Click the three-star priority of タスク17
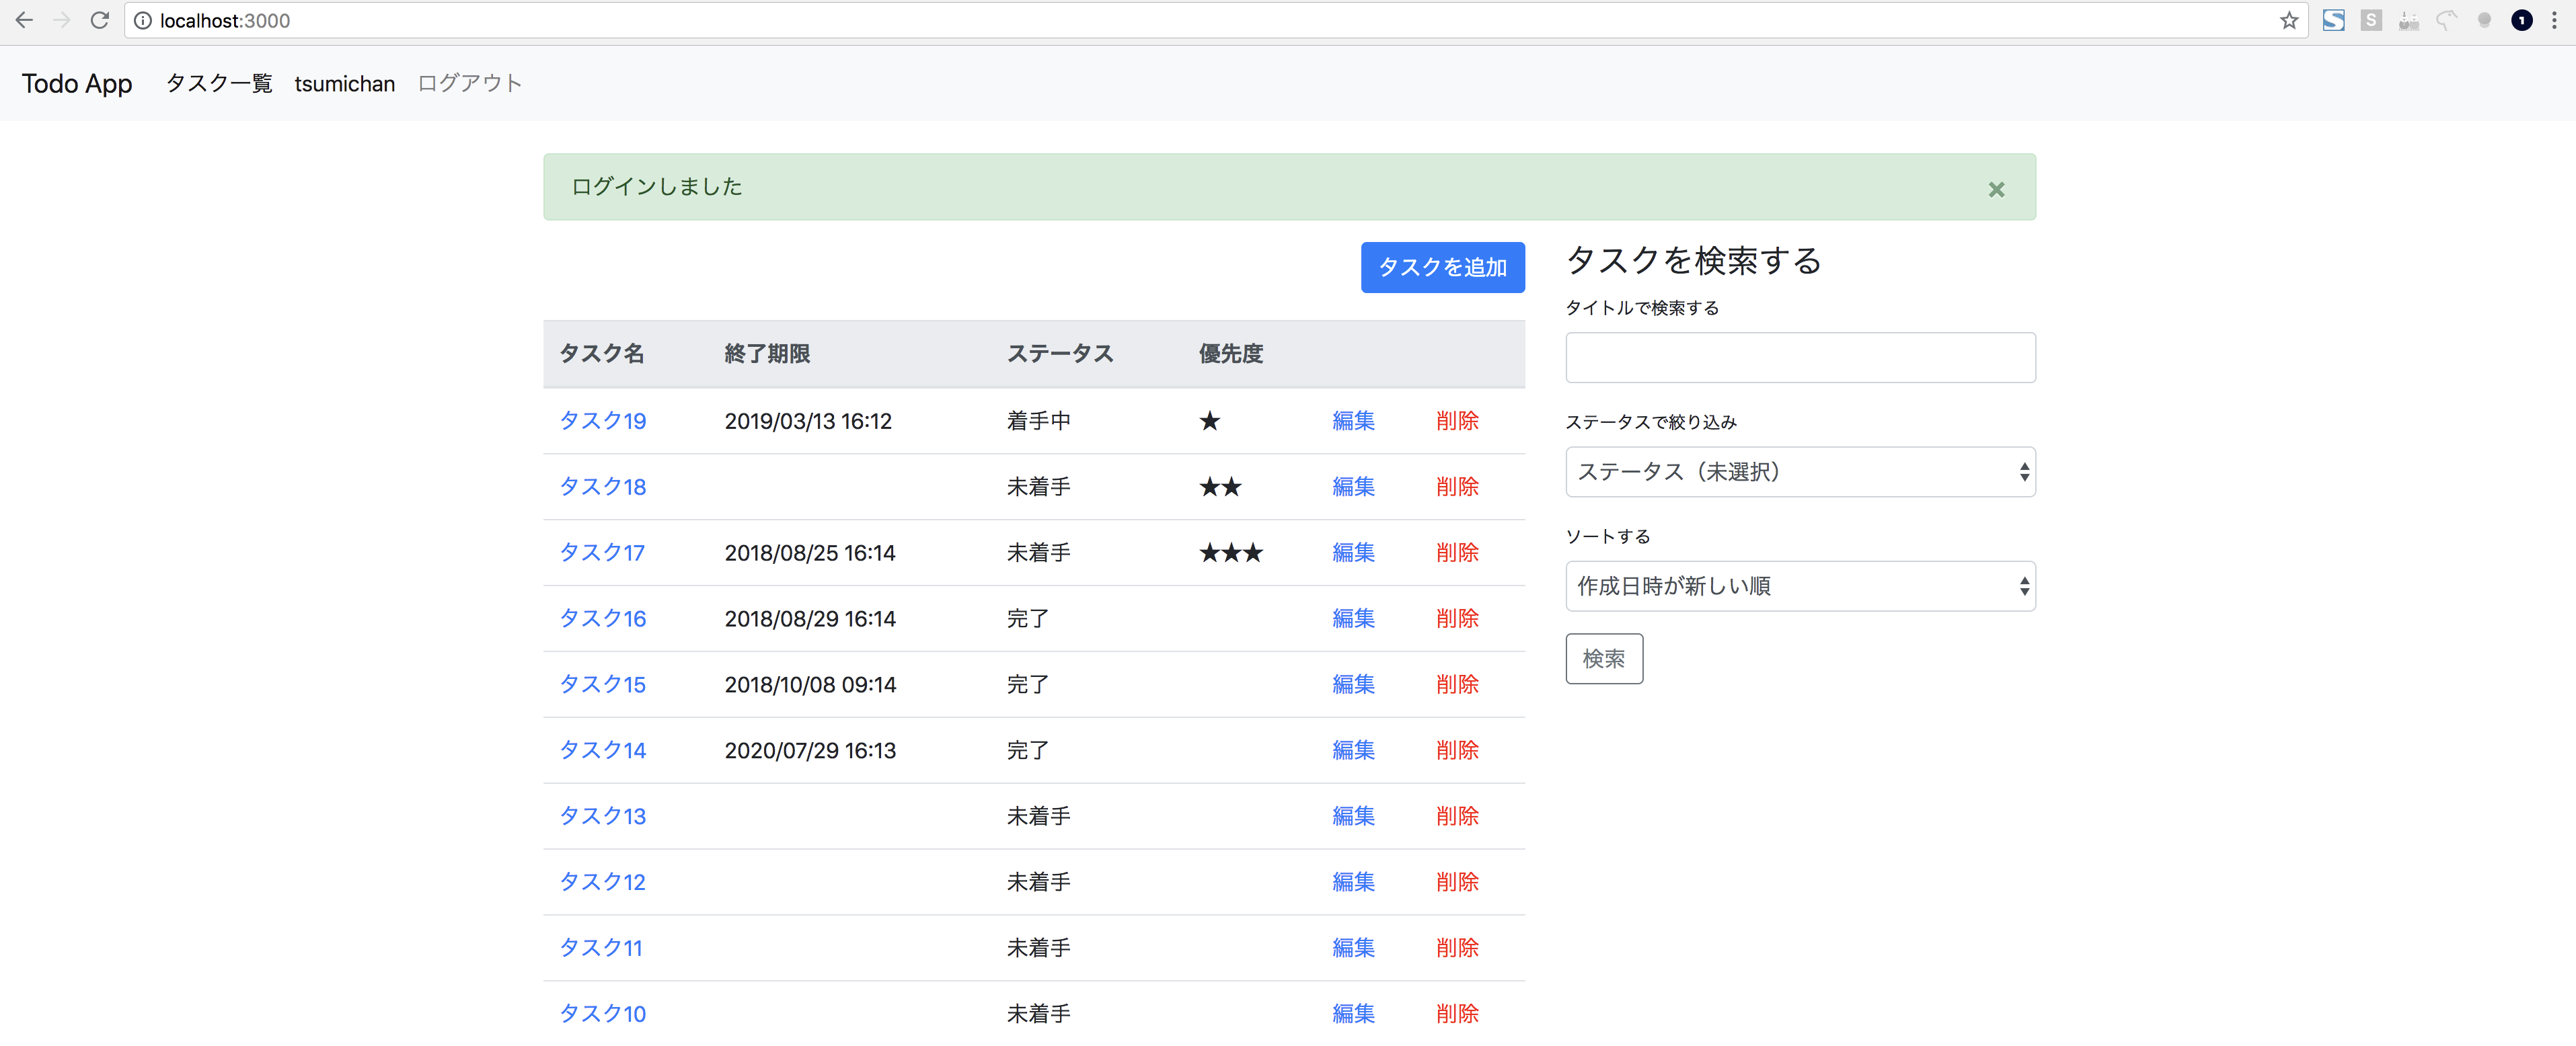This screenshot has width=2576, height=1046. (1231, 553)
